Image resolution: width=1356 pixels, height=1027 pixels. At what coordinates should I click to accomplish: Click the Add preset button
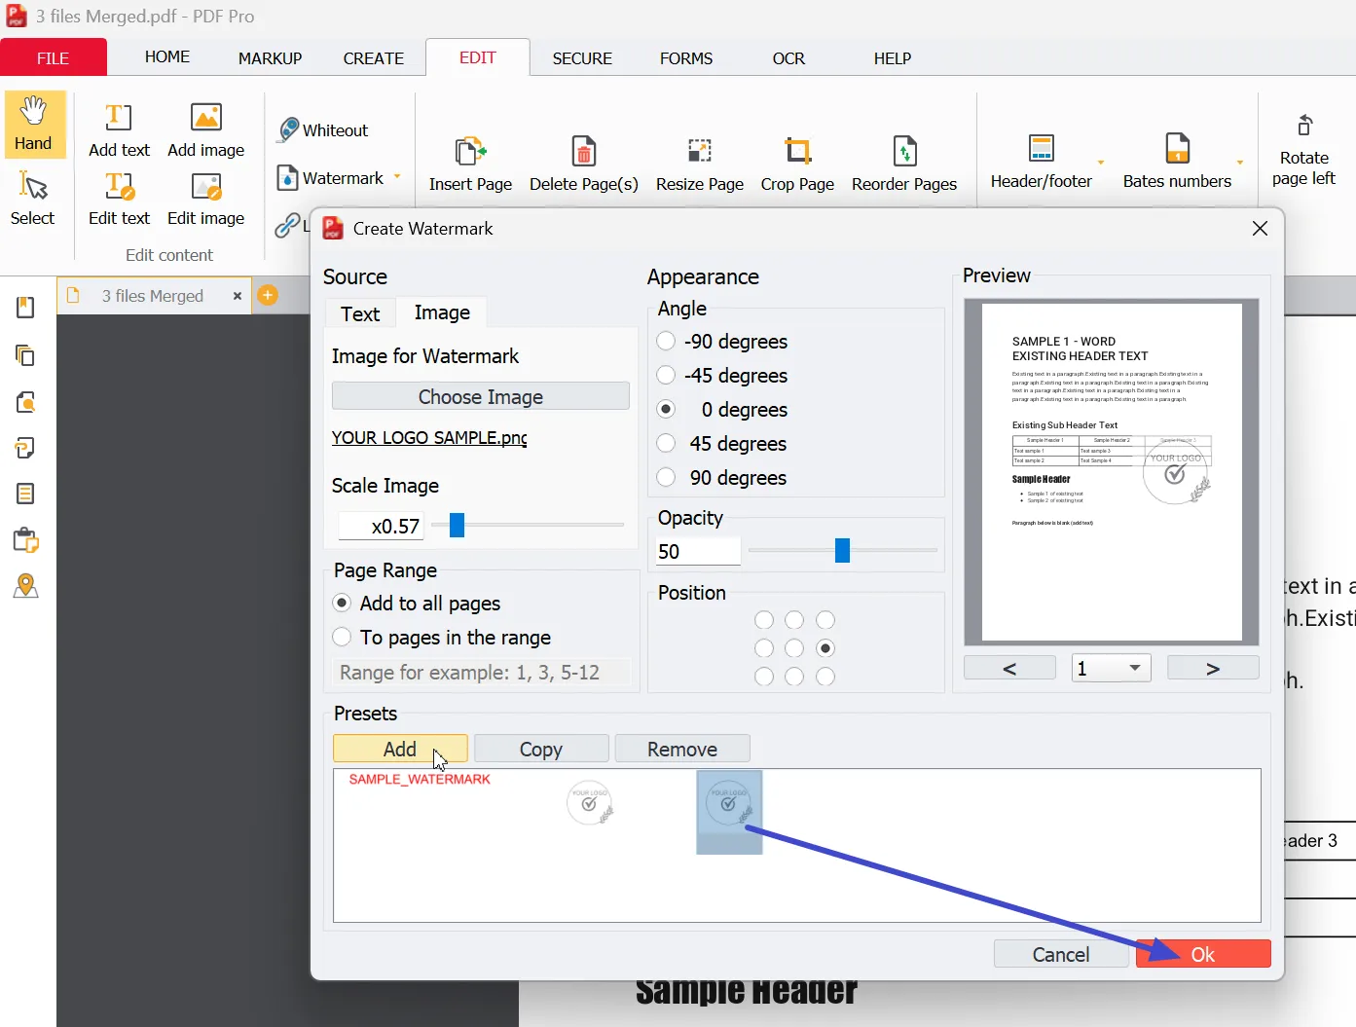tap(400, 749)
